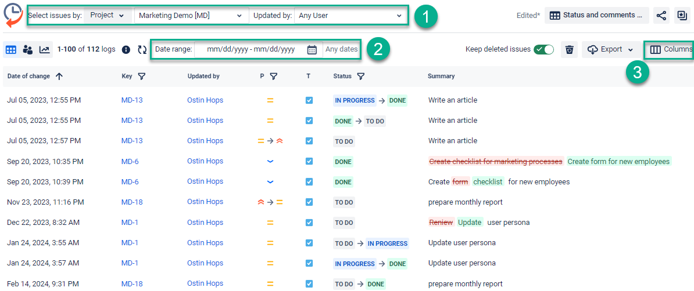This screenshot has height=291, width=694.
Task: Open the Any User dropdown
Action: 350,16
